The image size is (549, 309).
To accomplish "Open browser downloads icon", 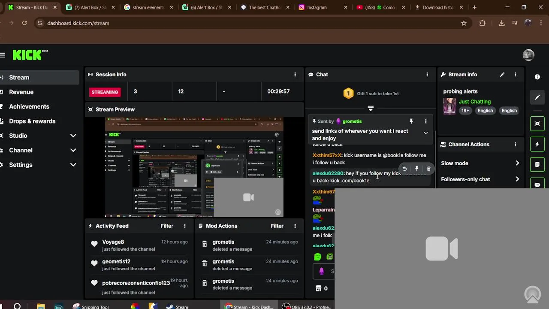I will pos(501,23).
